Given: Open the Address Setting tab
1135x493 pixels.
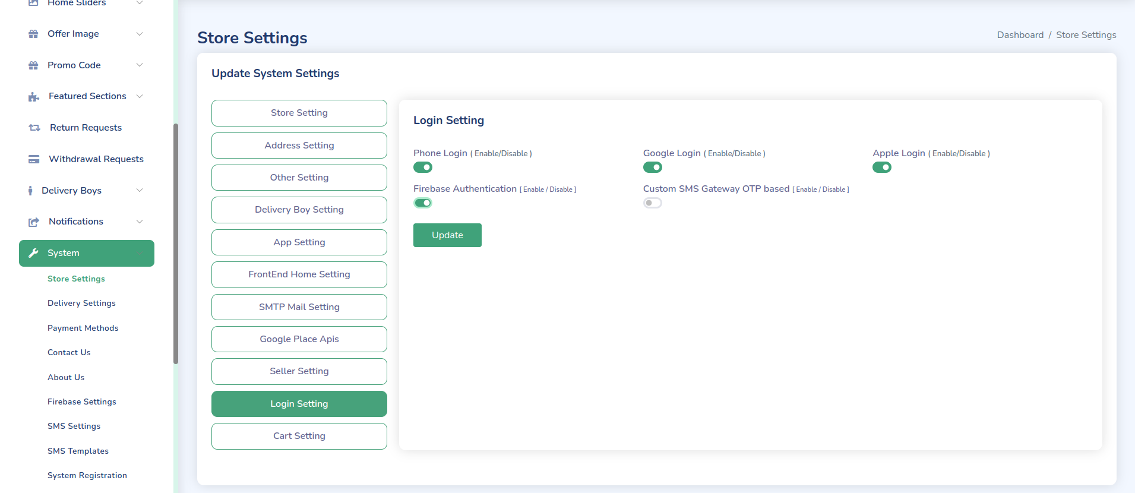Looking at the screenshot, I should point(299,146).
